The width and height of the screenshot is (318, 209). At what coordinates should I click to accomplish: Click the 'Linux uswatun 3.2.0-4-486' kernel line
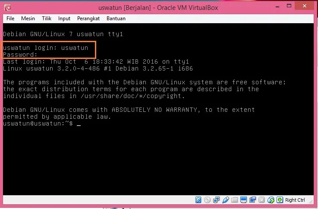[x=98, y=68]
